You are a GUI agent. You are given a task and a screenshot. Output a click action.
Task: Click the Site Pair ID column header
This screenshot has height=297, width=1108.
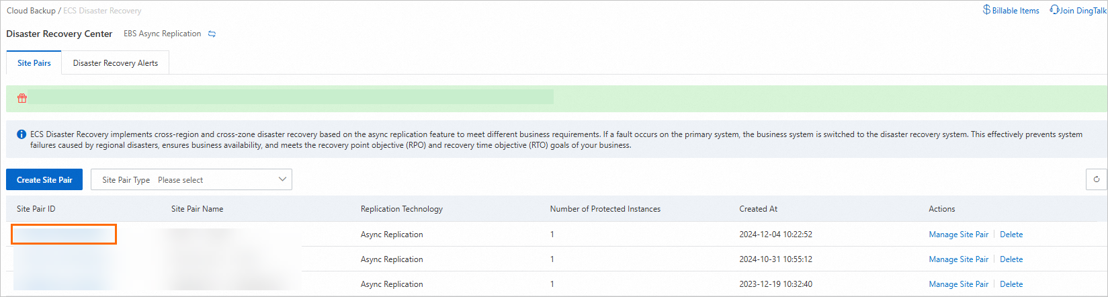click(36, 209)
